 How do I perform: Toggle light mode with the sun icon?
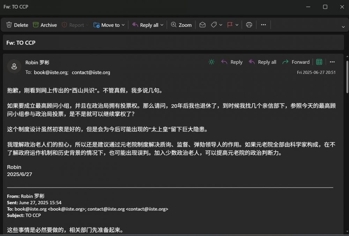point(211,62)
